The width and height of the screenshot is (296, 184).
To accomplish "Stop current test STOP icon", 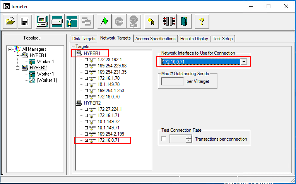I will [x=119, y=21].
